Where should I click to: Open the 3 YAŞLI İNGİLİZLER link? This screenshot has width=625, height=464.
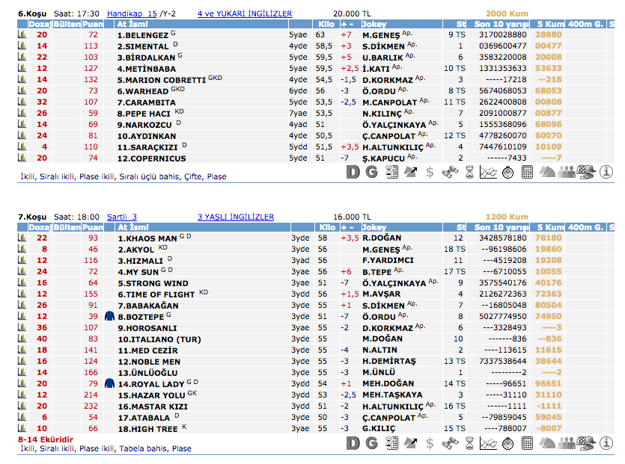click(x=236, y=217)
